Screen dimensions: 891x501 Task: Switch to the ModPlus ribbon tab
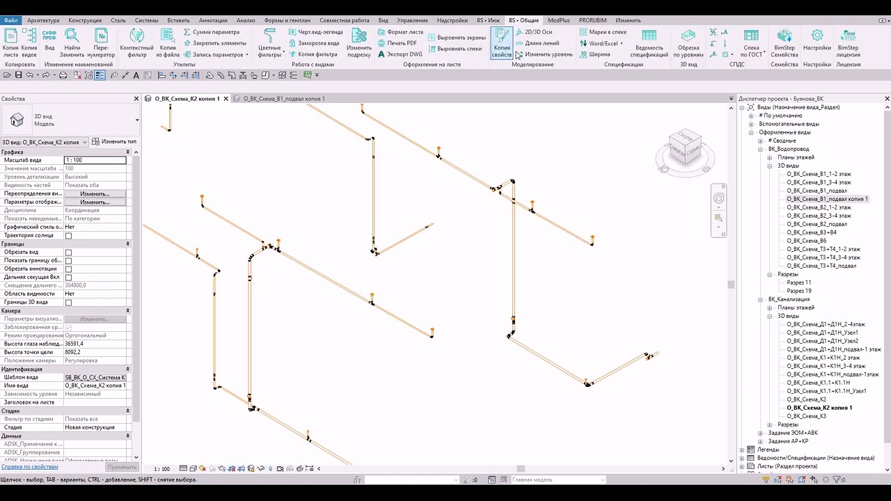(x=559, y=21)
